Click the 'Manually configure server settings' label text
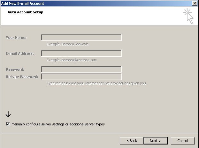 click(x=58, y=124)
